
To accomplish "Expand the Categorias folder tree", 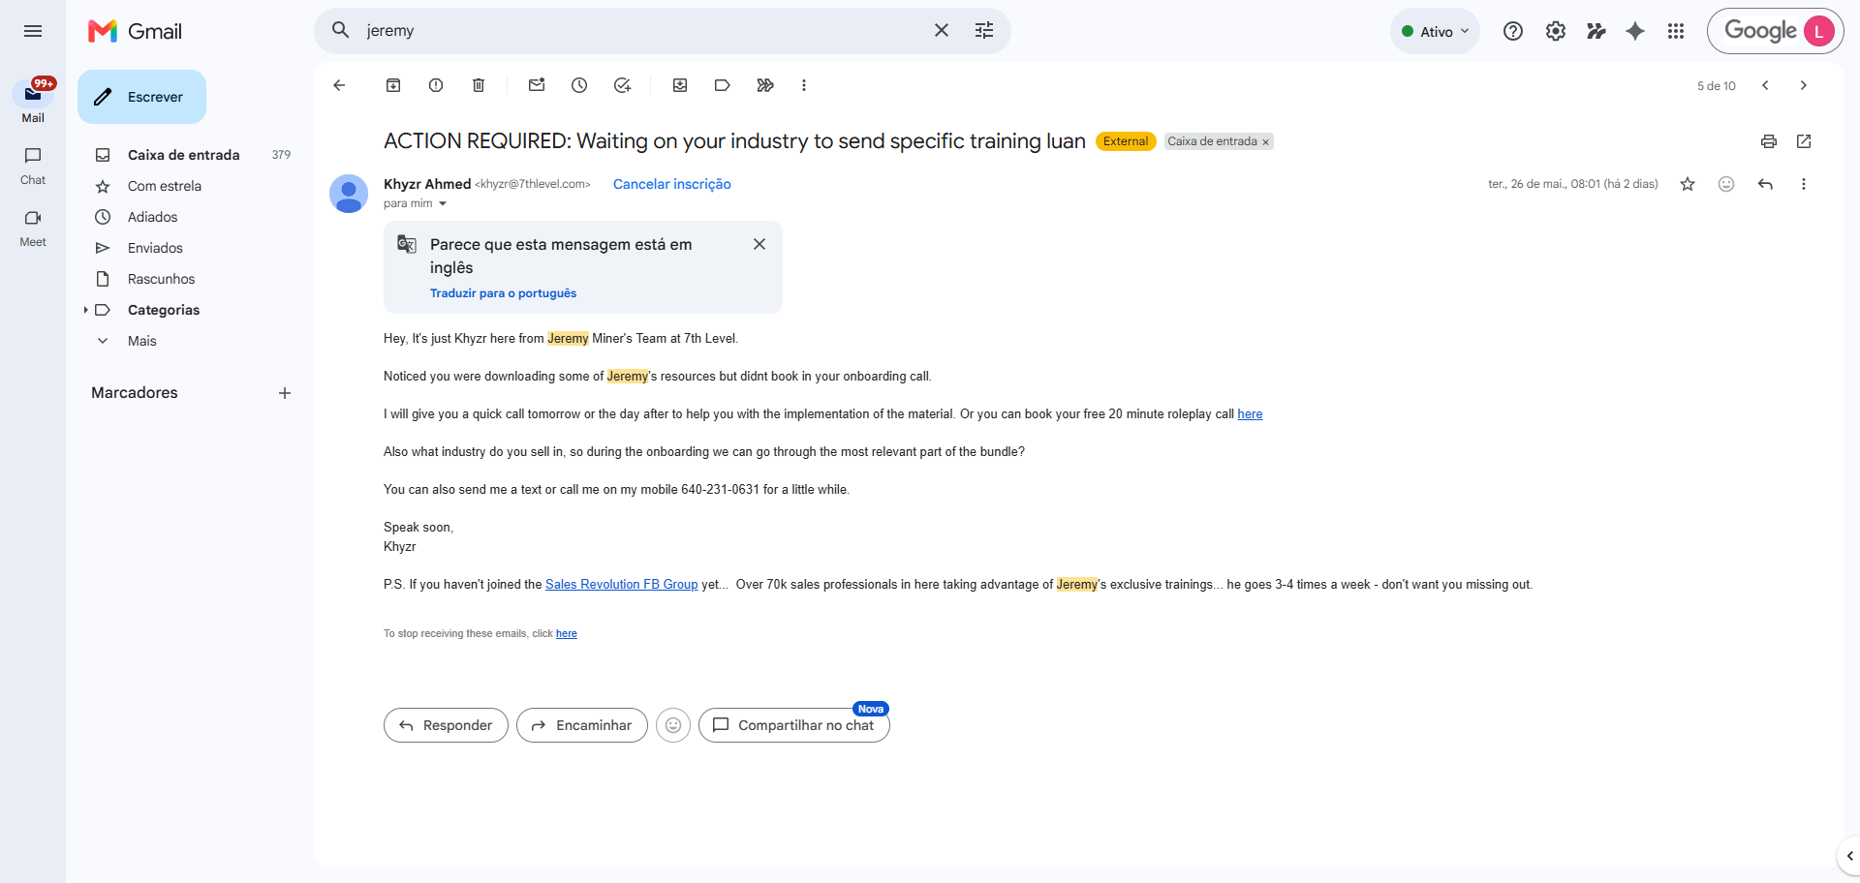I will click(x=85, y=310).
